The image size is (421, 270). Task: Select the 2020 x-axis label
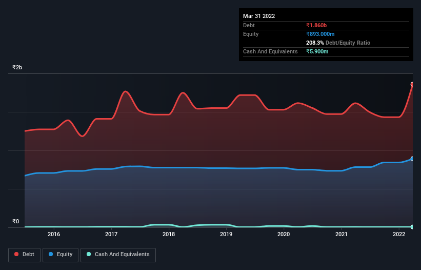click(284, 234)
